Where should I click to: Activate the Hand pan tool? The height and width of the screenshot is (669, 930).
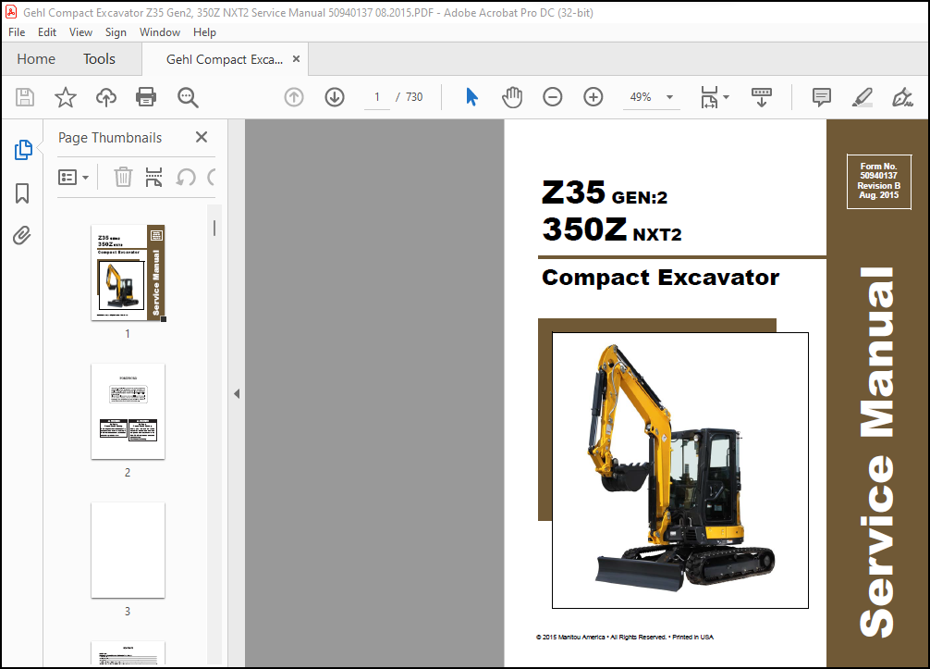[x=512, y=97]
